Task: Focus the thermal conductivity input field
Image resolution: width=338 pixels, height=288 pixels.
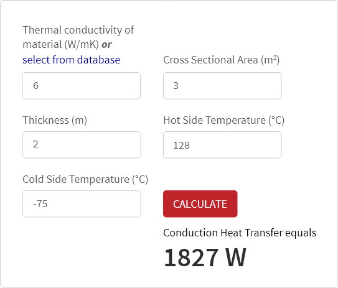Action: (x=82, y=86)
